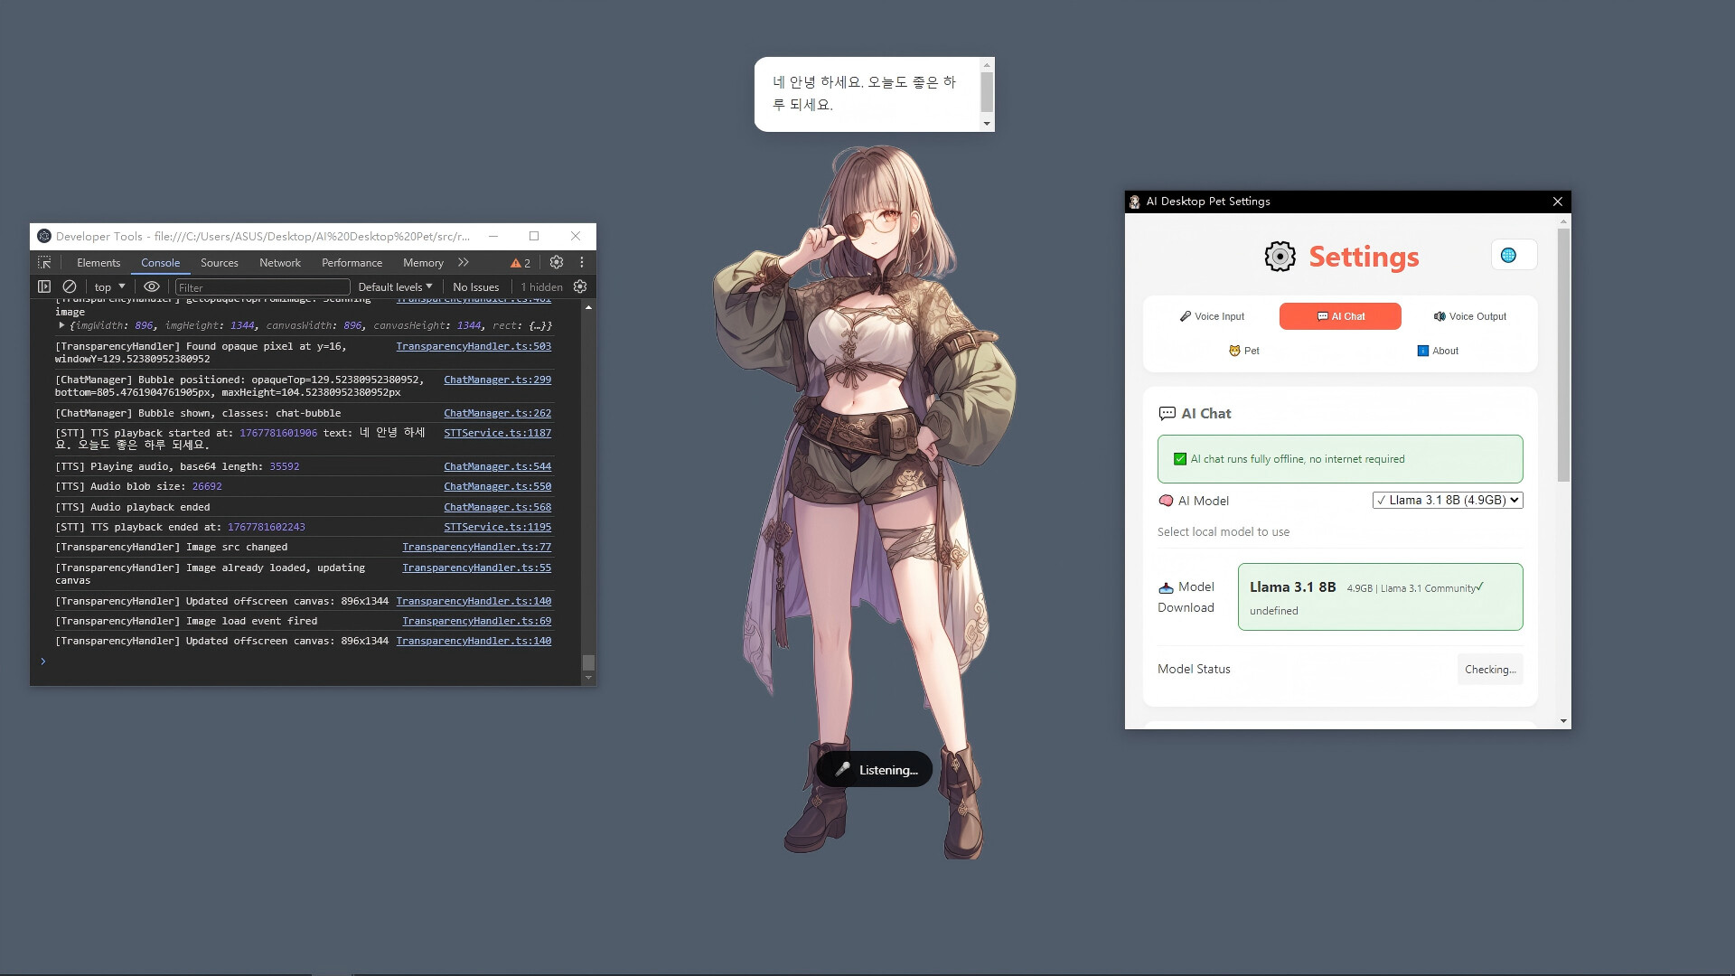Open the console settings gear
The height and width of the screenshot is (976, 1735).
[579, 286]
